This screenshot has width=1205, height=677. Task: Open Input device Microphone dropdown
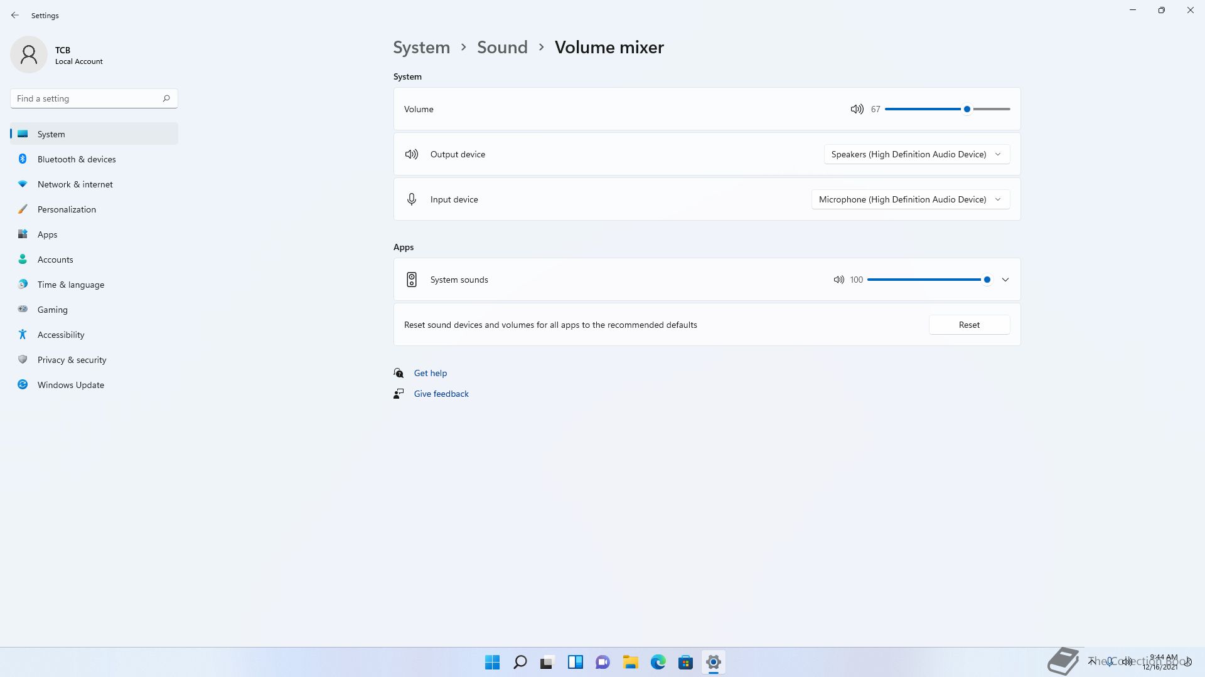click(x=910, y=199)
